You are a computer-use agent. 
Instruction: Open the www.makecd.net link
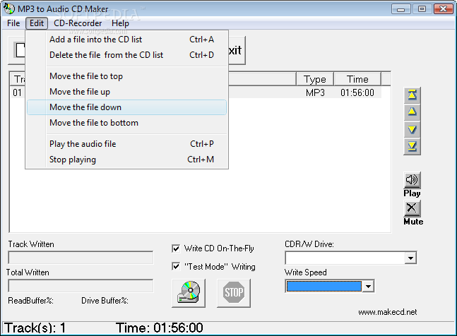pos(388,312)
